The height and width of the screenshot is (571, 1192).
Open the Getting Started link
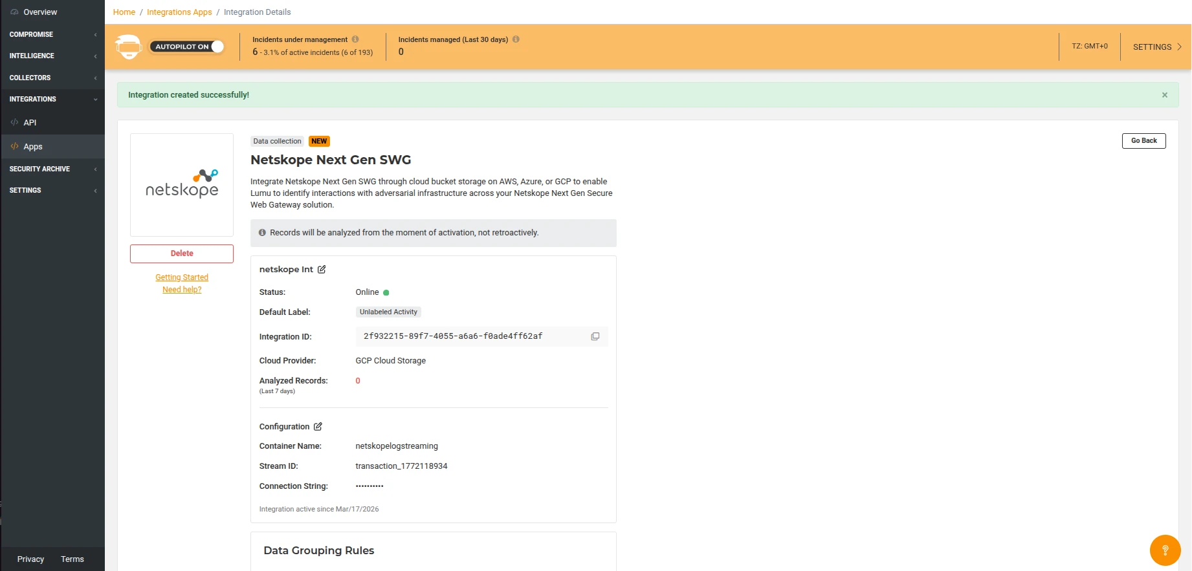pos(182,277)
